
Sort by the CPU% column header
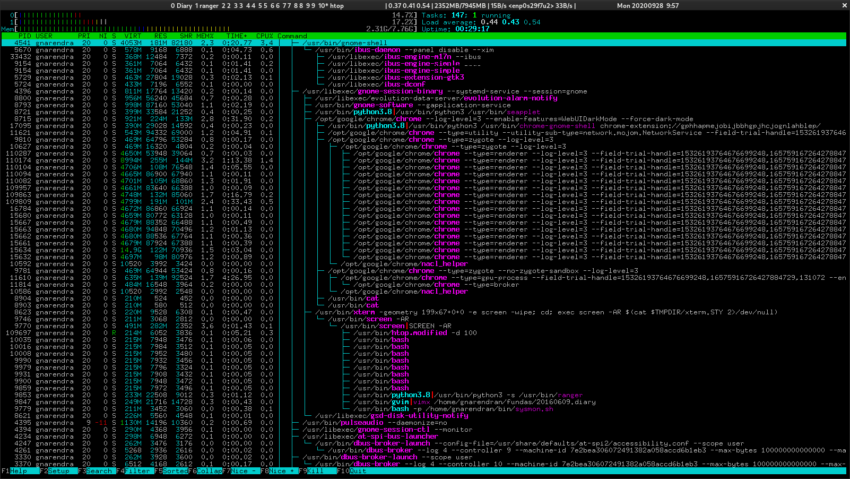tap(265, 36)
